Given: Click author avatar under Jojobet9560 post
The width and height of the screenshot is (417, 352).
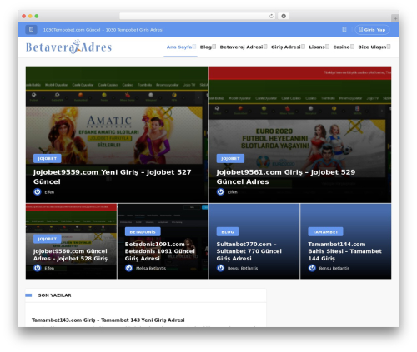Looking at the screenshot, I should [38, 268].
